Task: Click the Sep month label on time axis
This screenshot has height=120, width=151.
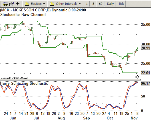Action: click(86, 118)
